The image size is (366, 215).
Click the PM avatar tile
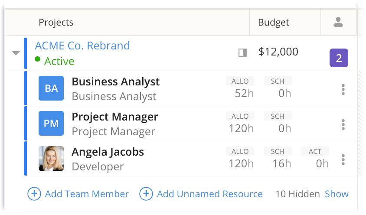[x=51, y=124]
